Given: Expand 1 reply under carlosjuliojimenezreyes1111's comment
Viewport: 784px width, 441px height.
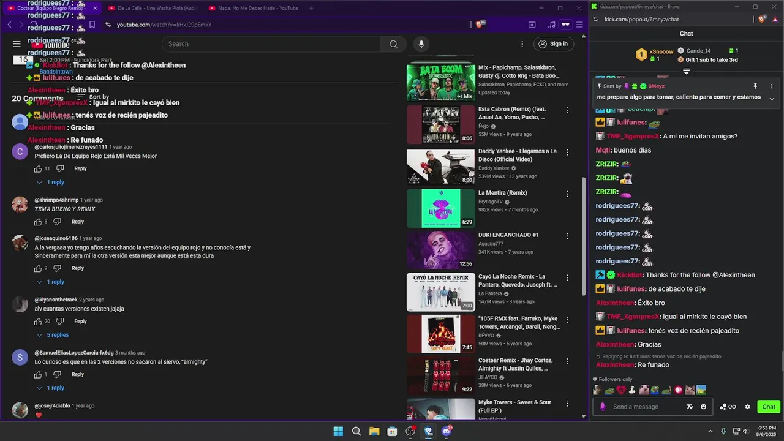Looking at the screenshot, I should (x=50, y=182).
